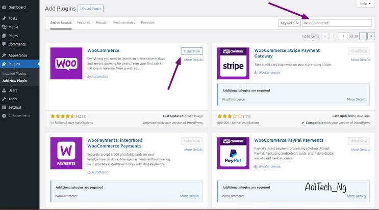Click the Appearance brush icon

(x=4, y=55)
